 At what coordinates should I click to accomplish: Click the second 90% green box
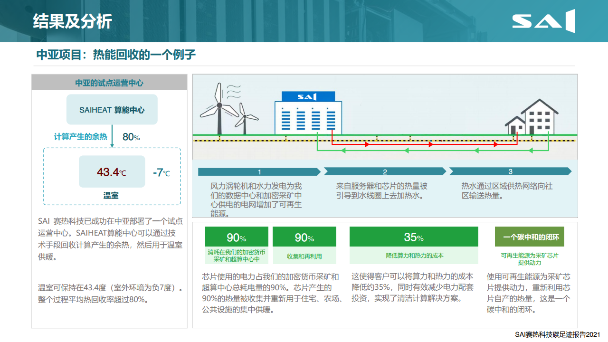coord(304,237)
